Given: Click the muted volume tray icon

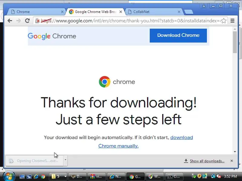Looking at the screenshot, I should click(218, 176).
